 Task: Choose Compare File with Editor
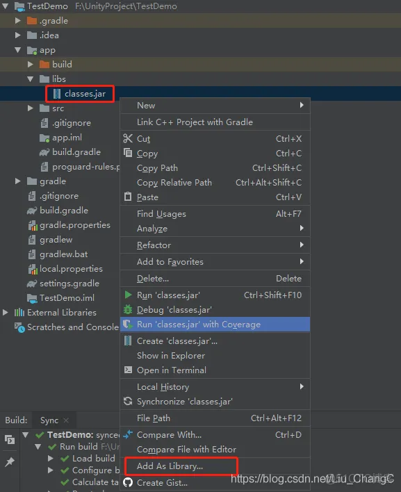[215, 450]
